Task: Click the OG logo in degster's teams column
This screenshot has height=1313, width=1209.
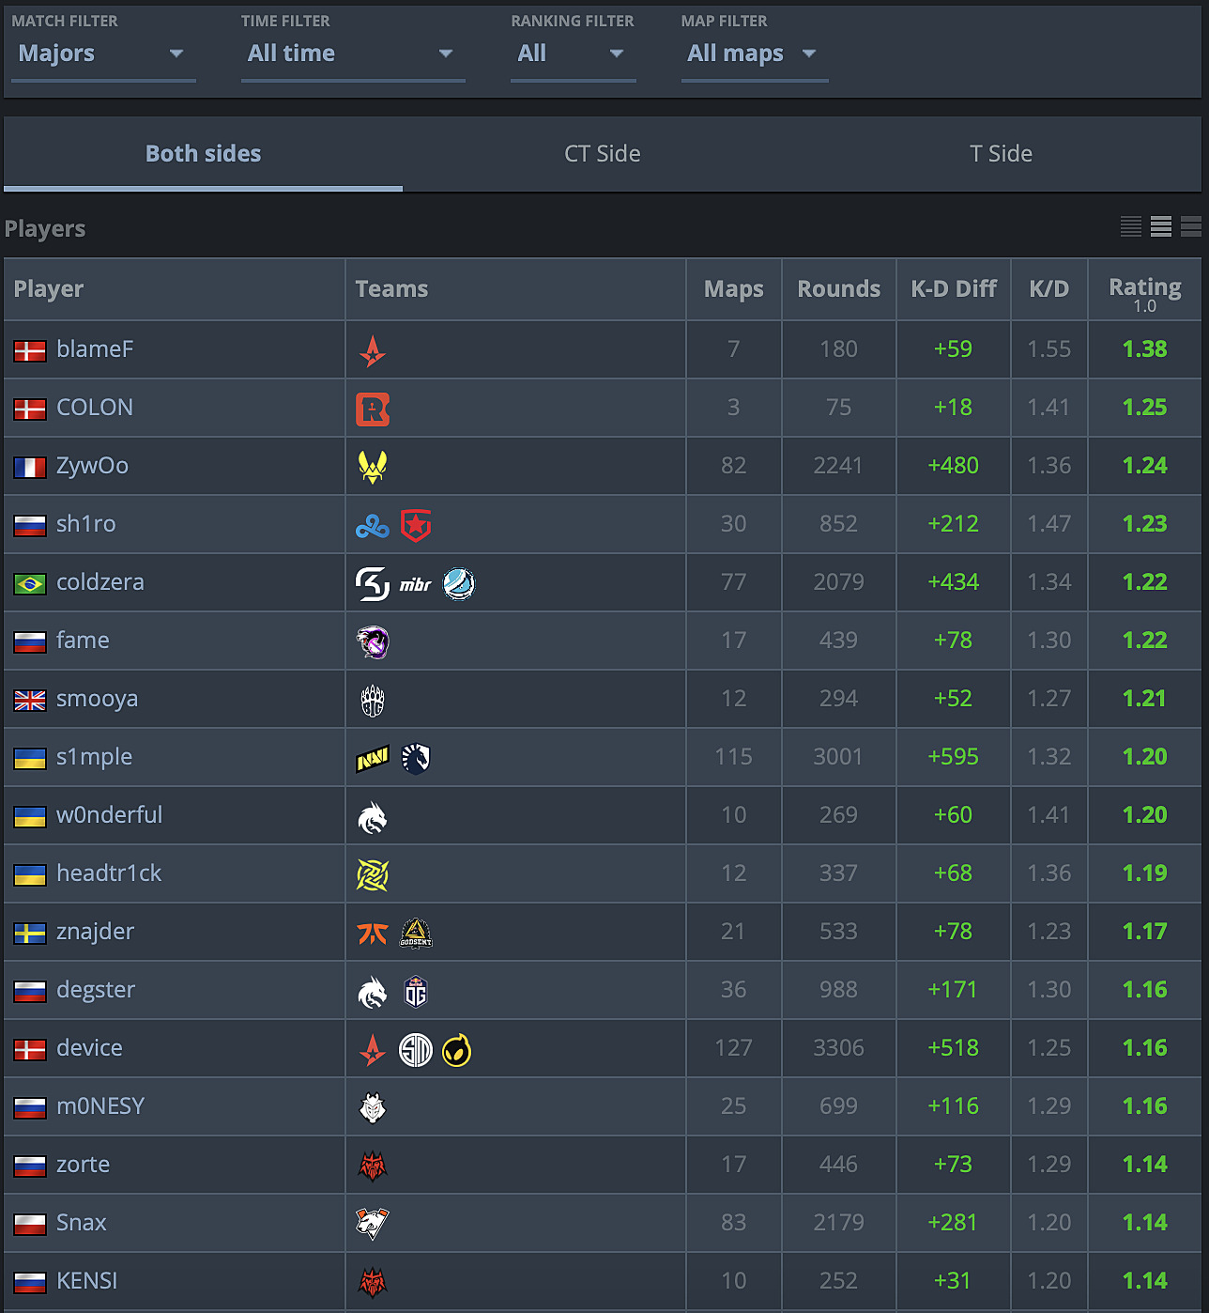Action: click(416, 989)
